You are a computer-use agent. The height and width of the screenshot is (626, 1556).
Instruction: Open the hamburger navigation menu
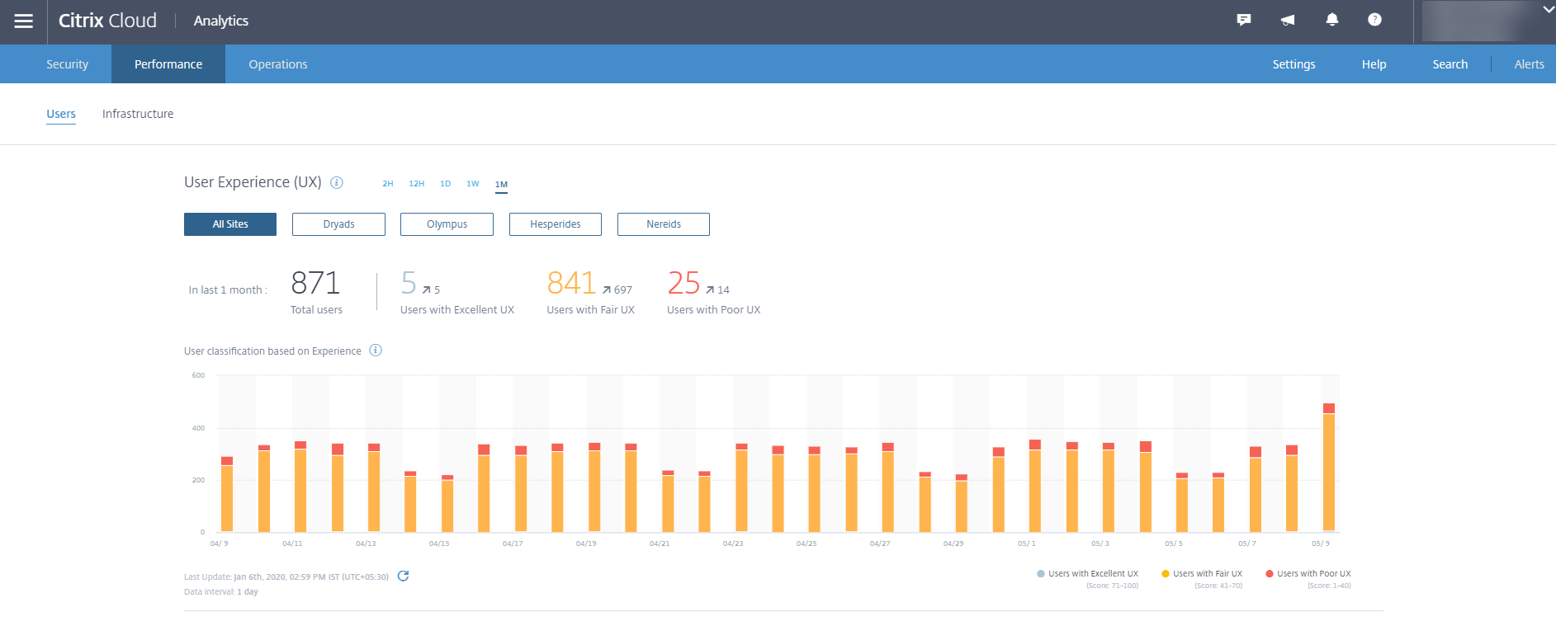[x=24, y=21]
